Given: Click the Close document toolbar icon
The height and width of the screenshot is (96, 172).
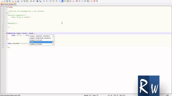Looking at the screenshot, I should coord(13,1).
